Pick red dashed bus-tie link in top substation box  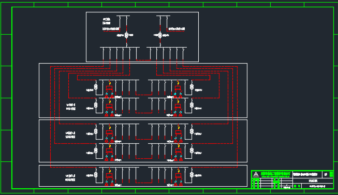143,60
